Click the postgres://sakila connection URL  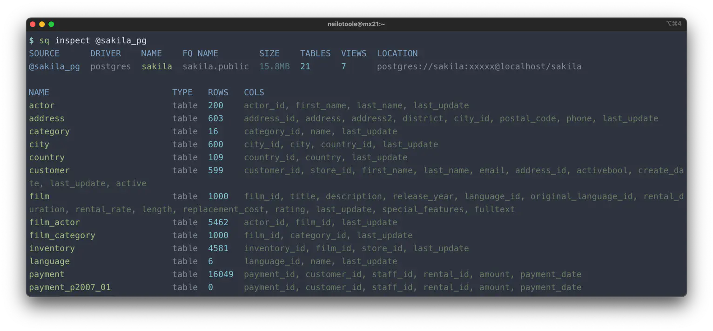(479, 66)
